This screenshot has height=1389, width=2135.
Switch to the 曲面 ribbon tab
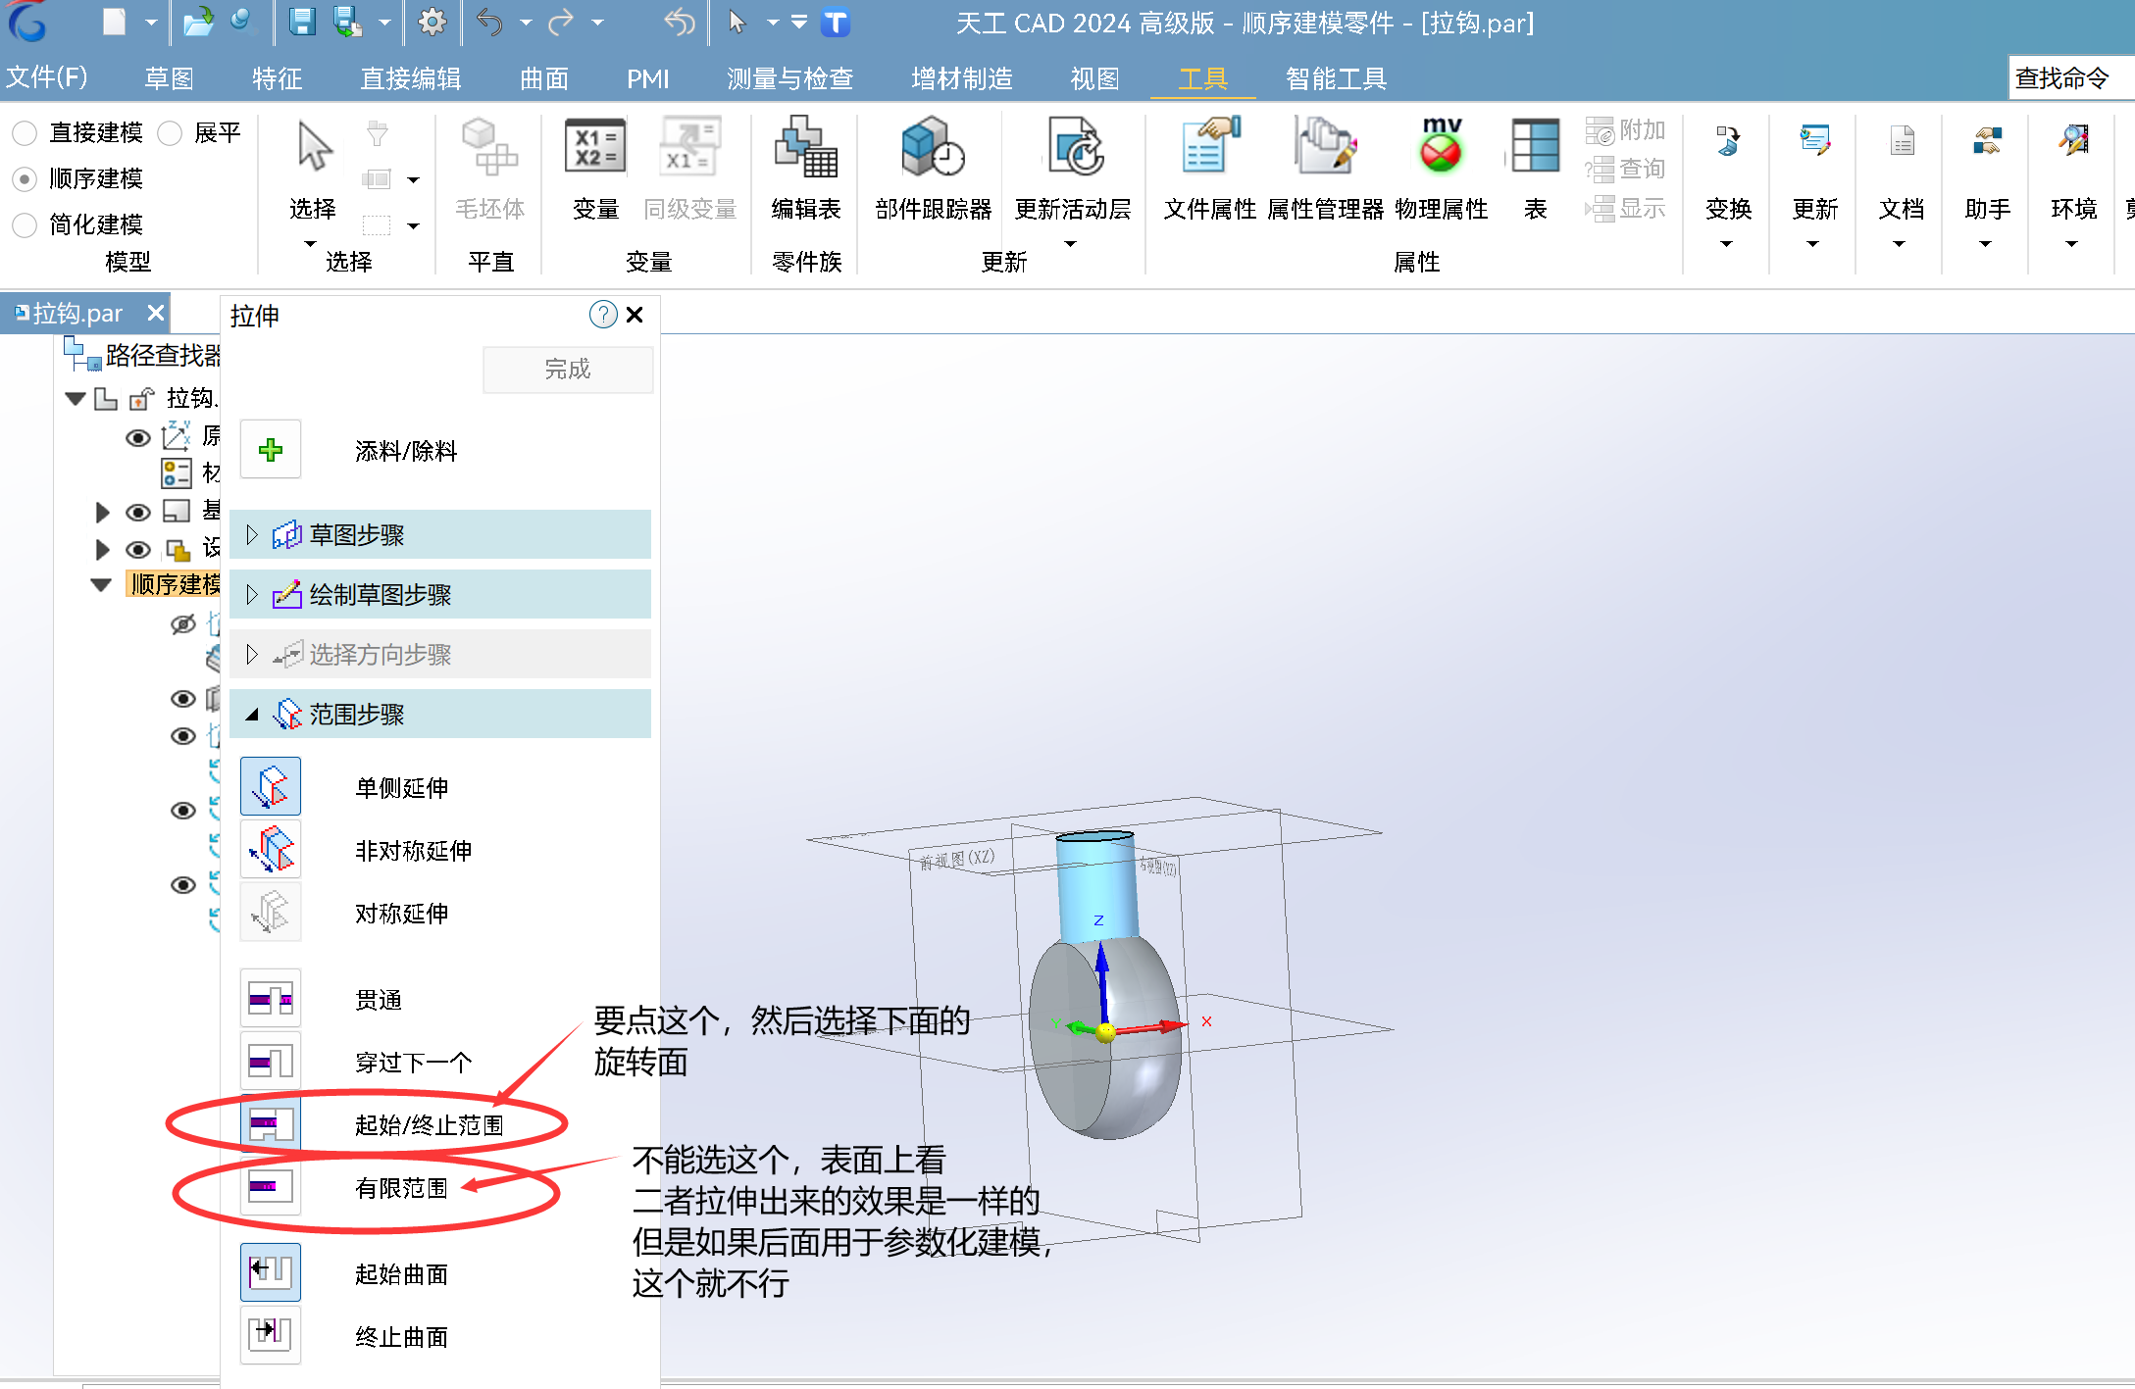click(544, 78)
